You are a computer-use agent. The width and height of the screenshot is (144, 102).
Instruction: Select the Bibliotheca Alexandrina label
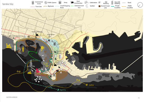[x=16, y=36]
